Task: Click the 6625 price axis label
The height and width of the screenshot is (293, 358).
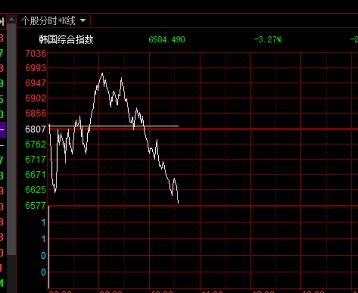Action: click(x=36, y=190)
